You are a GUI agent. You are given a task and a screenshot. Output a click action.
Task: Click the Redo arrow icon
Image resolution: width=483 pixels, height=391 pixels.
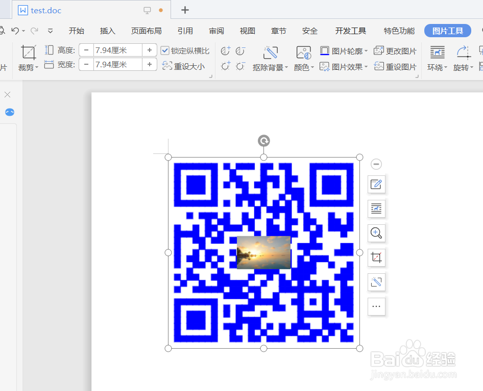click(34, 31)
